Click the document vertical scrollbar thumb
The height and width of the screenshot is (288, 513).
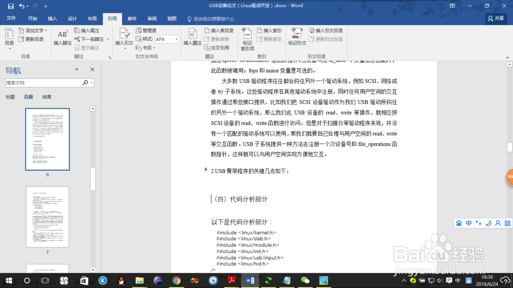(509, 147)
